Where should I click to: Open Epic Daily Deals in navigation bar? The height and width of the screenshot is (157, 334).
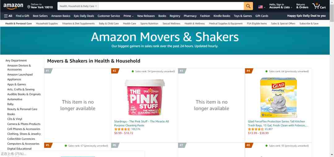pos(84,16)
